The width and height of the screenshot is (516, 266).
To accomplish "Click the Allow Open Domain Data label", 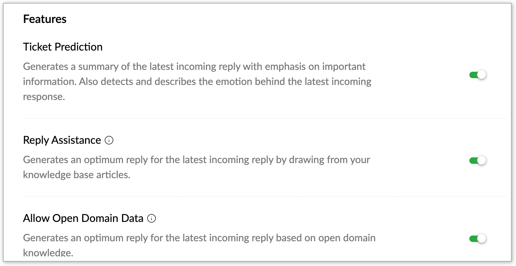I will [x=83, y=218].
